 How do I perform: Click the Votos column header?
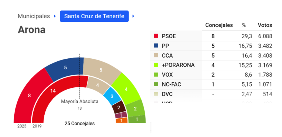click(x=265, y=25)
